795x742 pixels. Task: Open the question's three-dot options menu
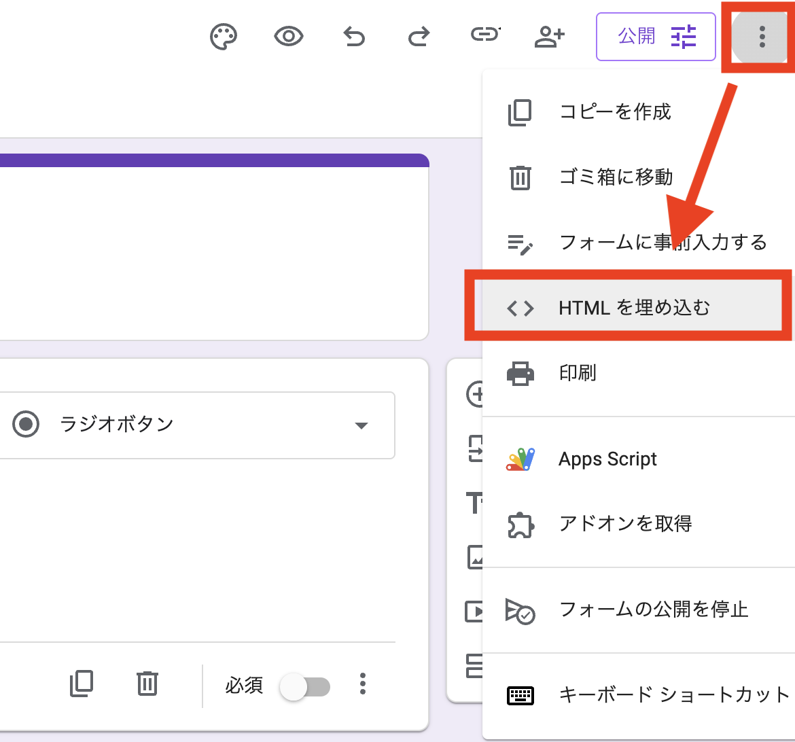click(x=363, y=684)
